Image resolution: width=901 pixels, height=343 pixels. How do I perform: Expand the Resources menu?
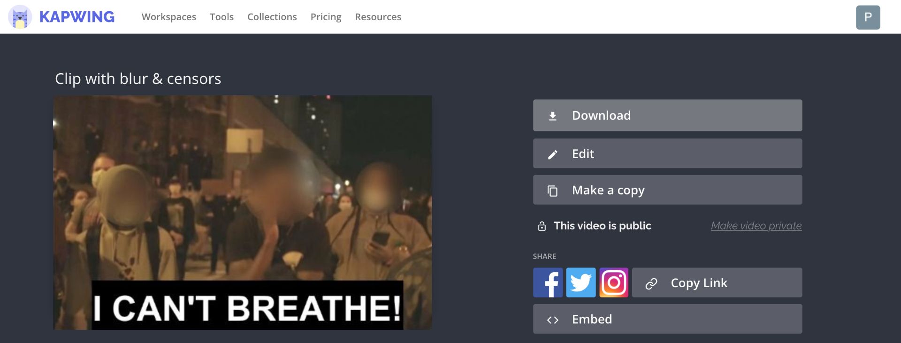point(378,17)
